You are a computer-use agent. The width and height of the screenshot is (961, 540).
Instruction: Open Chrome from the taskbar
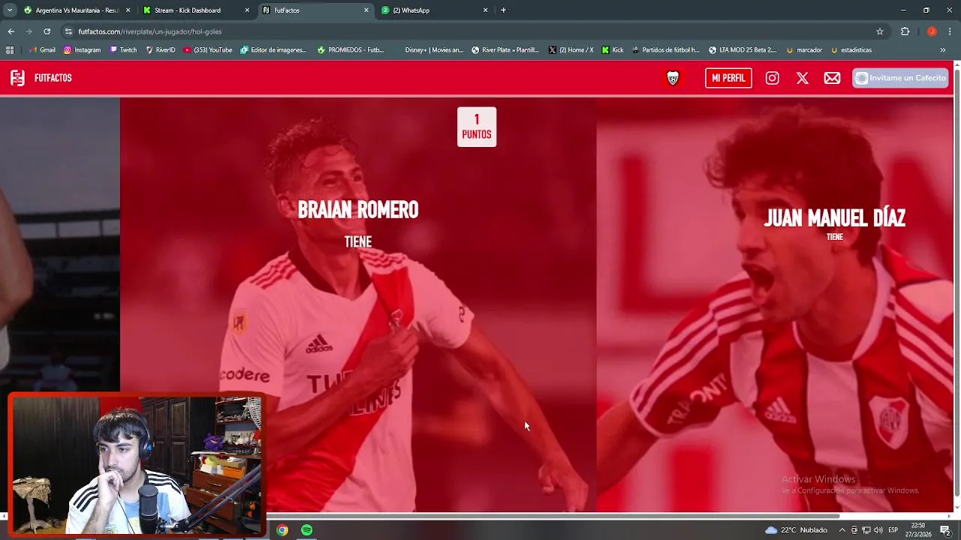coord(282,530)
